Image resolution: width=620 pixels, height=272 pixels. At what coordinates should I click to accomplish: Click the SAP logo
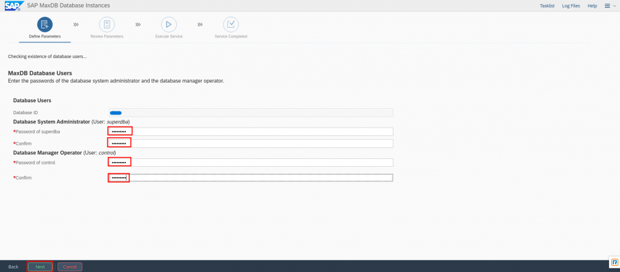pos(12,5)
